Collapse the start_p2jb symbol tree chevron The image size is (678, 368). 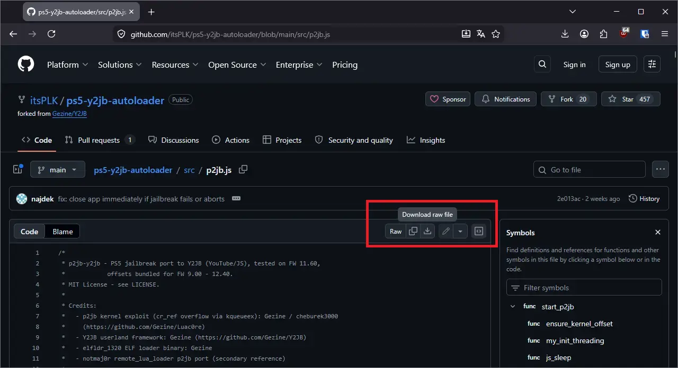pyautogui.click(x=512, y=306)
